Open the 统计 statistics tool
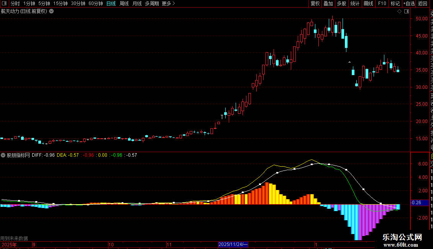Screen dimensions: 433x249 [x=355, y=3]
